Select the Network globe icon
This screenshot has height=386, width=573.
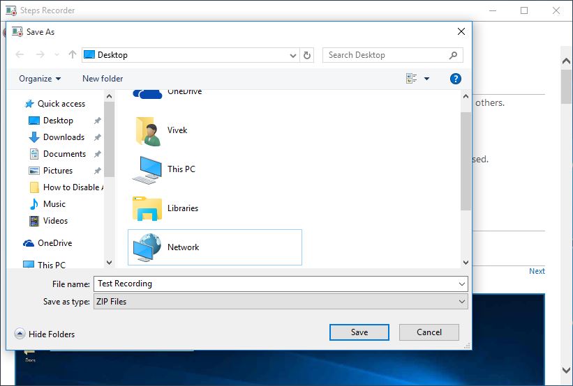point(147,247)
